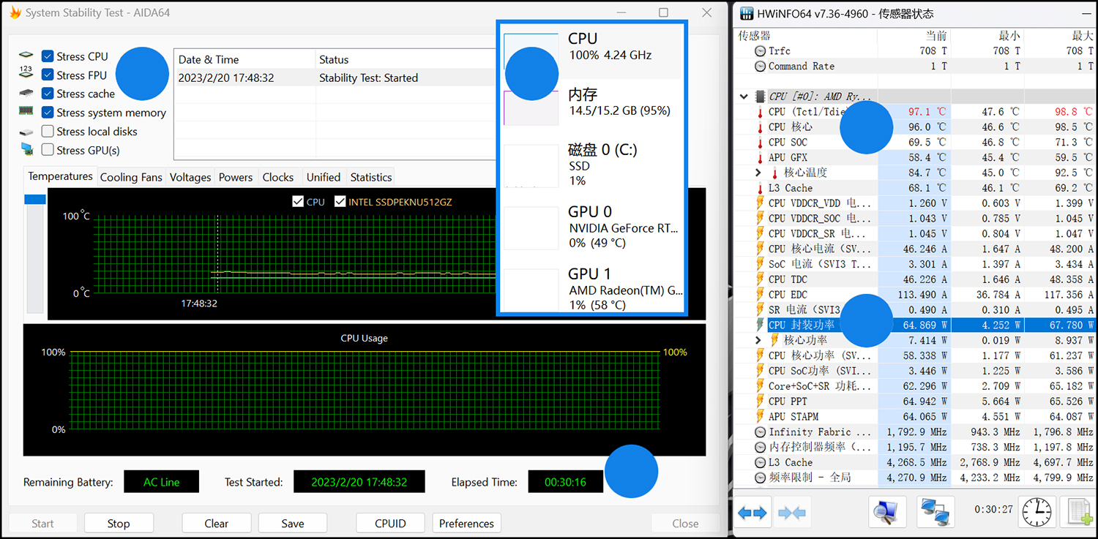This screenshot has width=1098, height=539.
Task: Select GPU 0 NVIDIA GeForce entry
Action: pos(594,227)
